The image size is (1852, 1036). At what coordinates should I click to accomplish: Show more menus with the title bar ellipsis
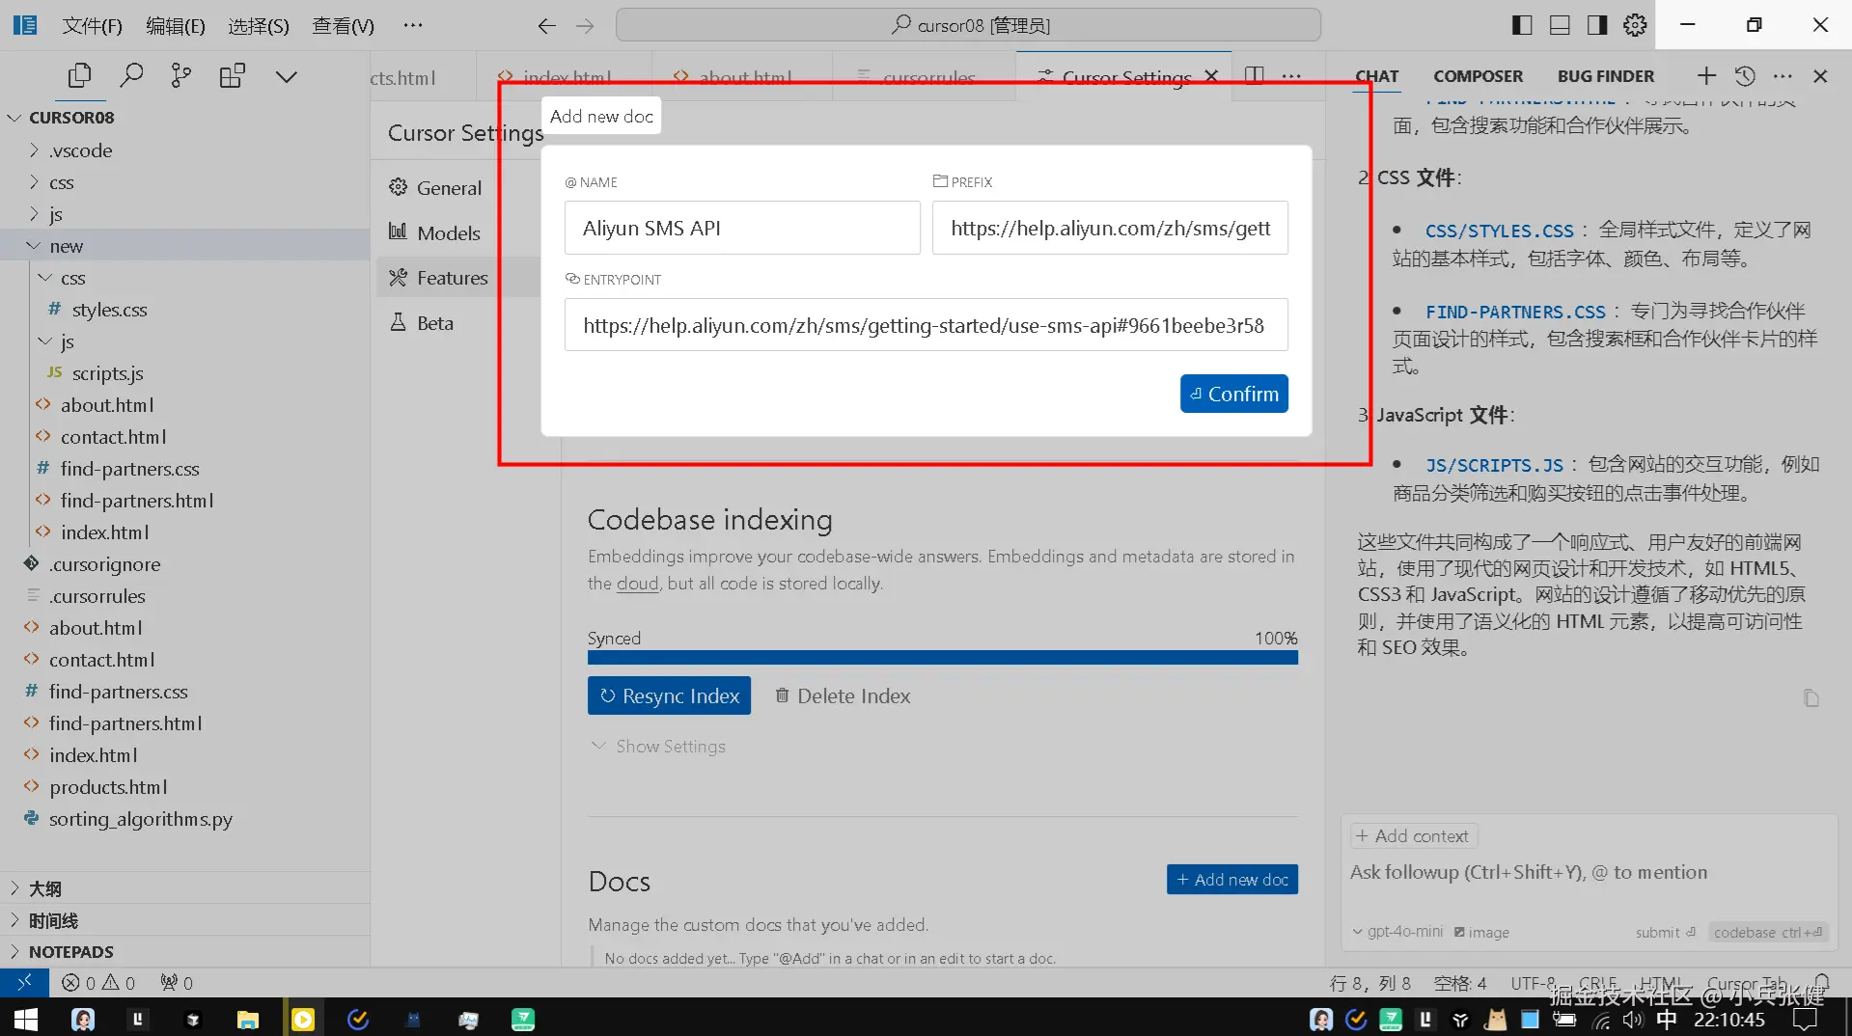413,25
